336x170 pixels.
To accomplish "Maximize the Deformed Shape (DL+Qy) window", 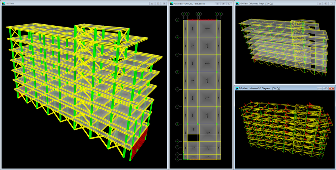I will [326, 3].
